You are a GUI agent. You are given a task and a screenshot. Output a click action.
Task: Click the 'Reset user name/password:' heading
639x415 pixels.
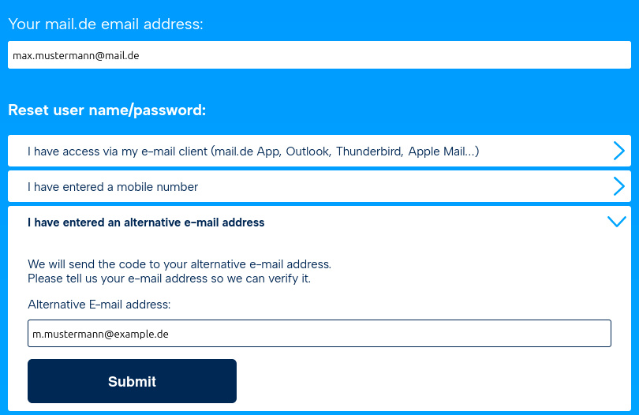(x=107, y=110)
